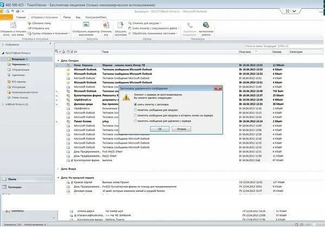Click Send and Receive All Folders icon
The height and width of the screenshot is (227, 325).
pyautogui.click(x=13, y=25)
